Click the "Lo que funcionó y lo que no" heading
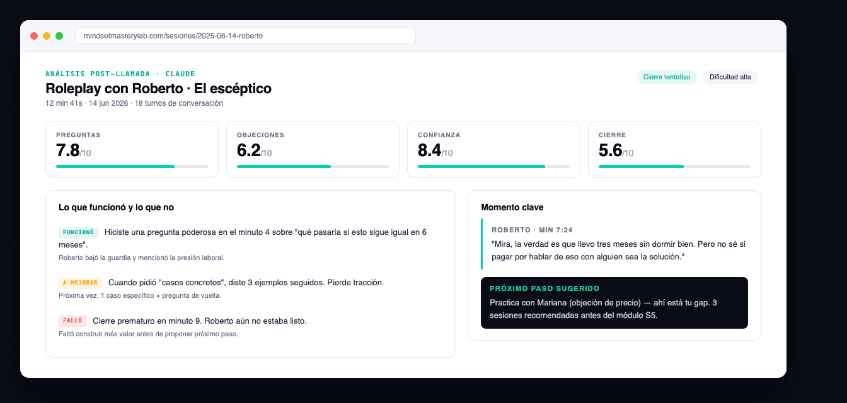This screenshot has height=403, width=847. point(116,207)
